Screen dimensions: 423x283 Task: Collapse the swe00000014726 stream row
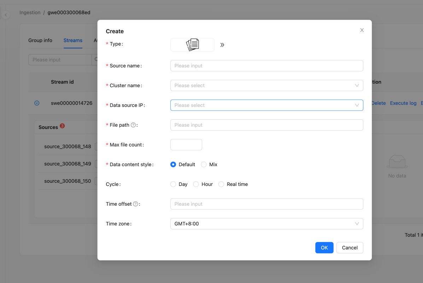[x=37, y=103]
